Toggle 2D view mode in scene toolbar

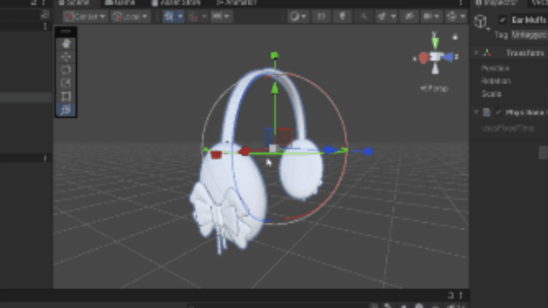(x=321, y=16)
